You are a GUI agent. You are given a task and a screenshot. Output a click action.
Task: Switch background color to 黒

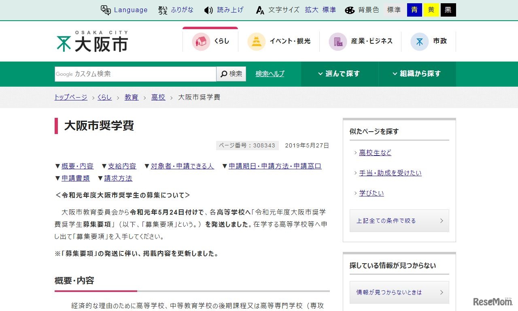click(x=448, y=10)
